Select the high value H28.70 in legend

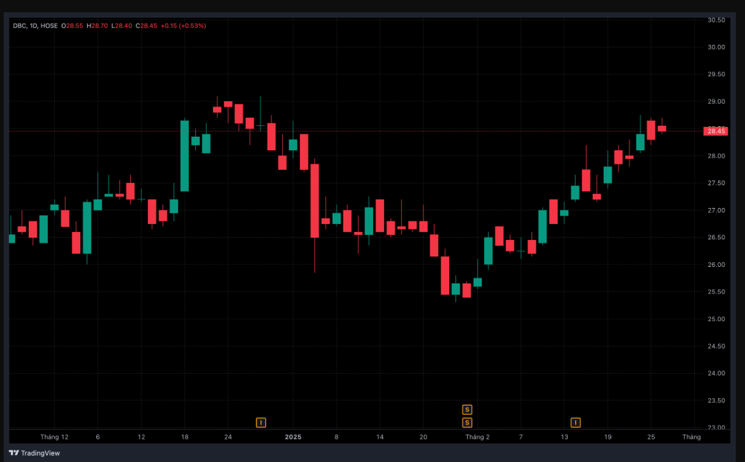click(97, 26)
